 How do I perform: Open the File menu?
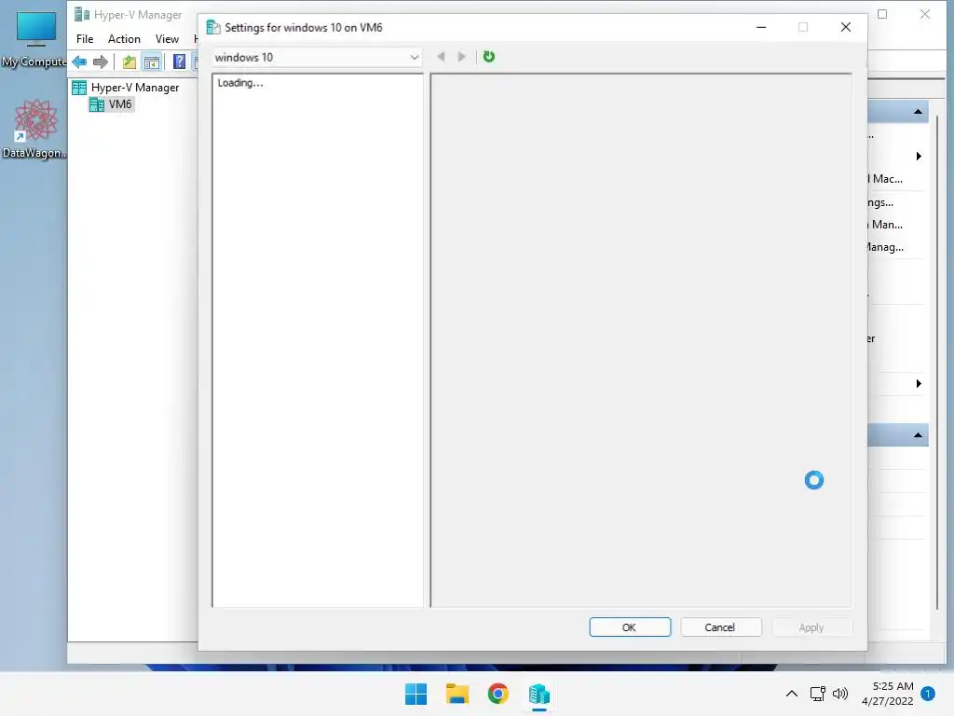[85, 39]
